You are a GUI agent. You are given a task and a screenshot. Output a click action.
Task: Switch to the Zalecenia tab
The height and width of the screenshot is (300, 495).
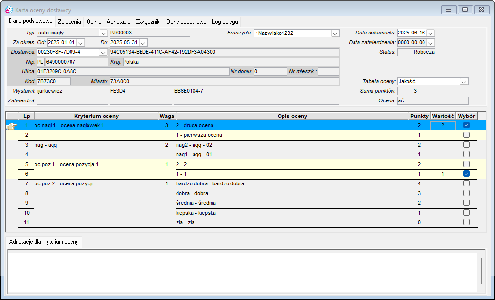click(x=69, y=22)
